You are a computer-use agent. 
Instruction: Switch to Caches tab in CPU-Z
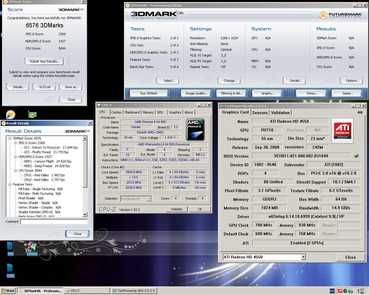116,112
